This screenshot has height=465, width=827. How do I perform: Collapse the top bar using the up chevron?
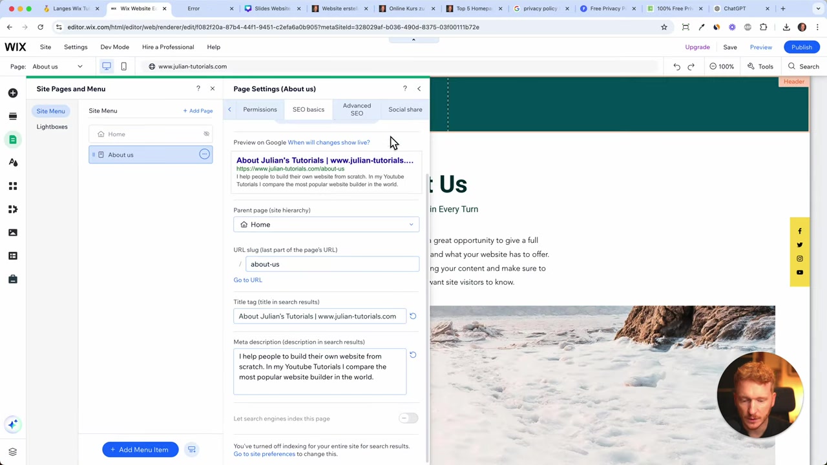click(413, 39)
